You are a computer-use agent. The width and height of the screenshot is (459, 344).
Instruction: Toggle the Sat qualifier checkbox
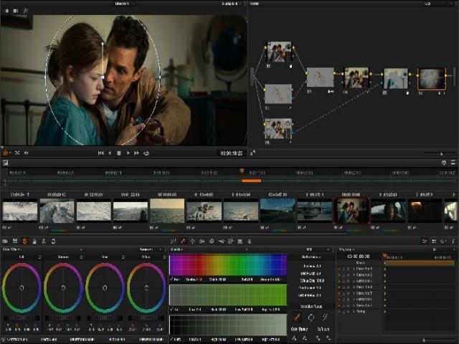(172, 309)
